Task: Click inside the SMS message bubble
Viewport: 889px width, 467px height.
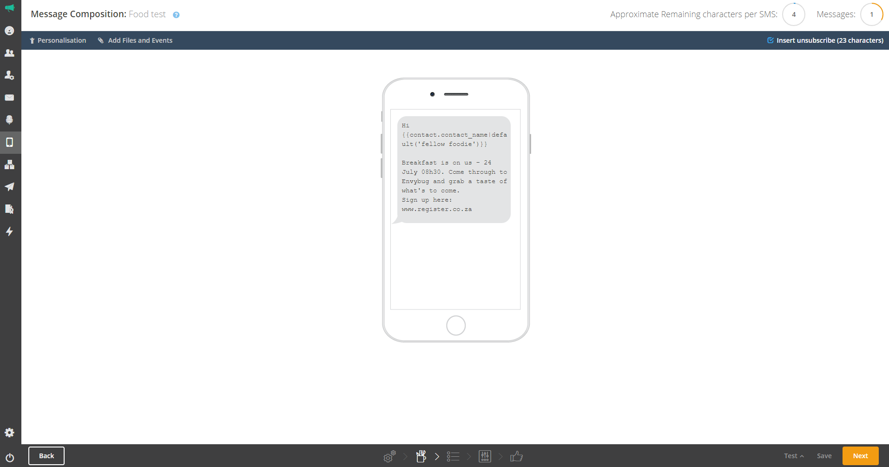Action: 454,170
